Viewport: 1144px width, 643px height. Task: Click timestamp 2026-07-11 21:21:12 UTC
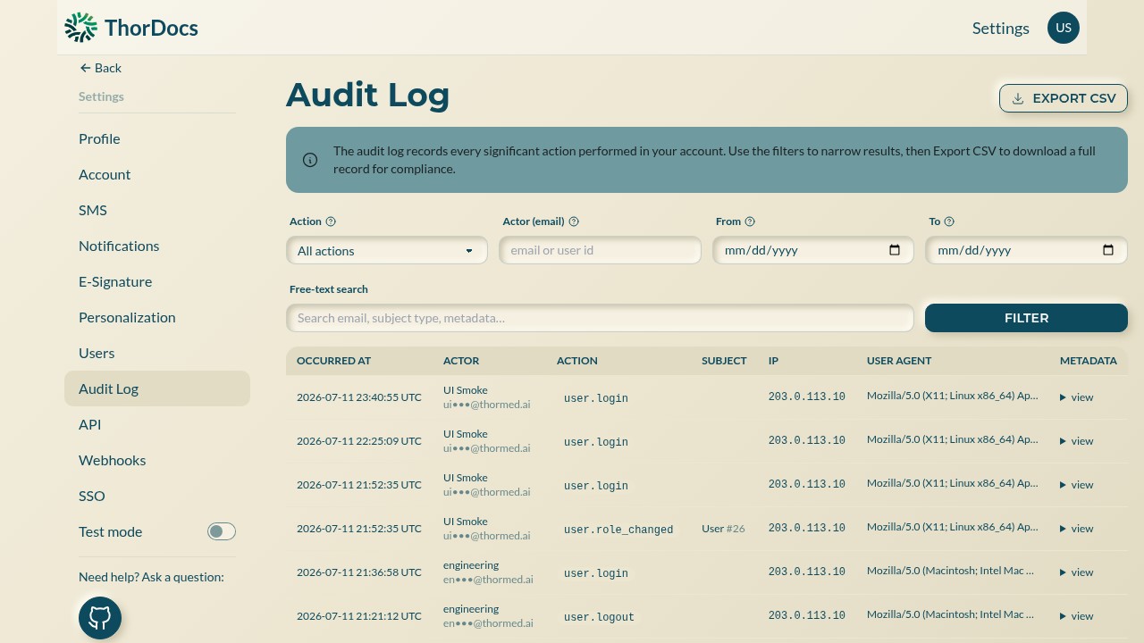coord(359,616)
